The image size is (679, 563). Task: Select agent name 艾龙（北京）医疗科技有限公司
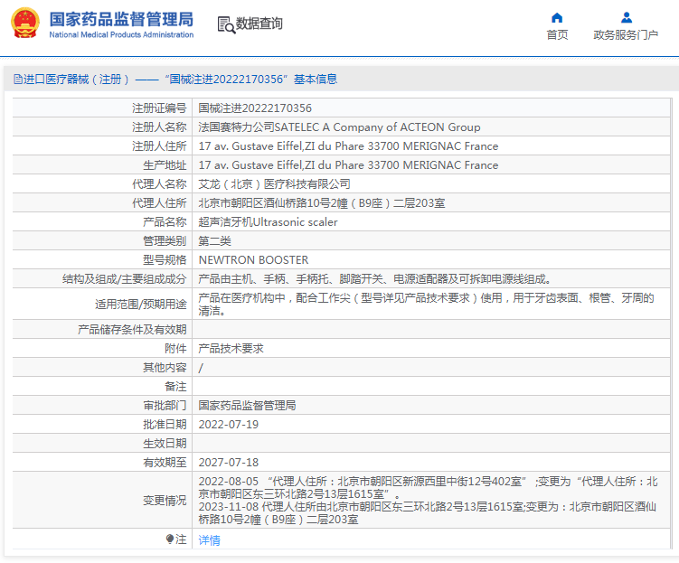tap(274, 184)
